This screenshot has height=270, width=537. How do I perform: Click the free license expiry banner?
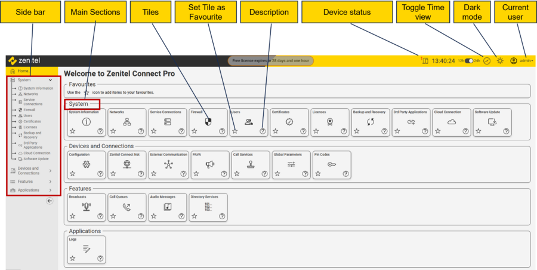pos(270,61)
